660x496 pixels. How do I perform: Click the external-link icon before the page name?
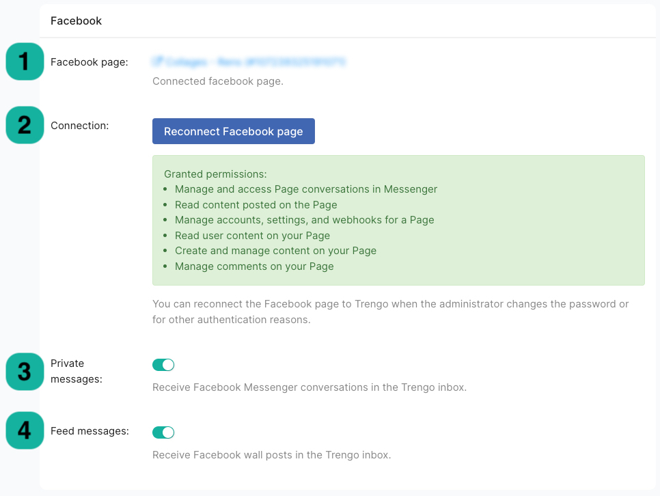tap(157, 62)
